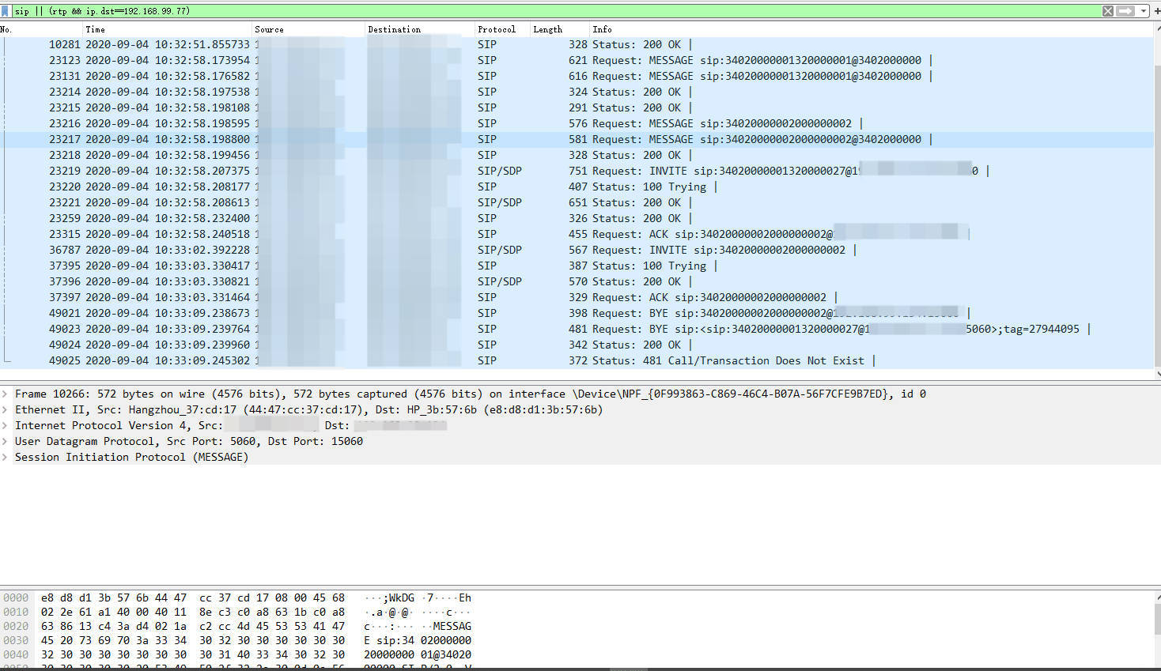
Task: Sort packets by the Source column header
Action: point(308,29)
